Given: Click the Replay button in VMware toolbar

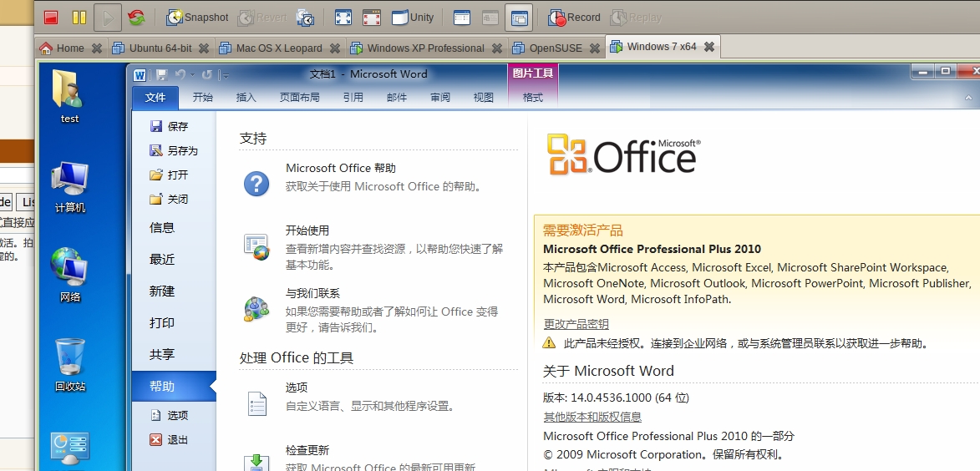Looking at the screenshot, I should coord(636,18).
